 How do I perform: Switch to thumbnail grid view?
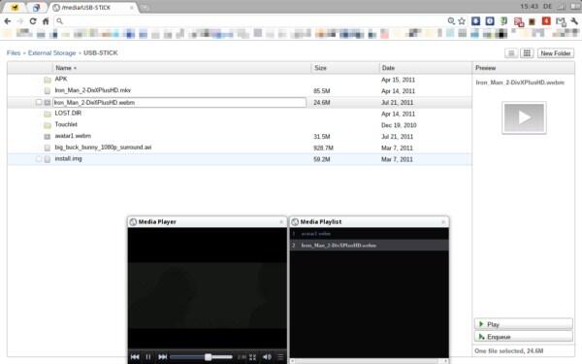click(x=527, y=53)
